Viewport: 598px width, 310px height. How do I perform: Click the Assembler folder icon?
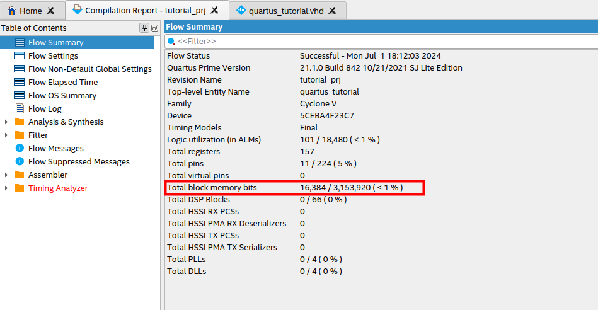click(x=20, y=175)
